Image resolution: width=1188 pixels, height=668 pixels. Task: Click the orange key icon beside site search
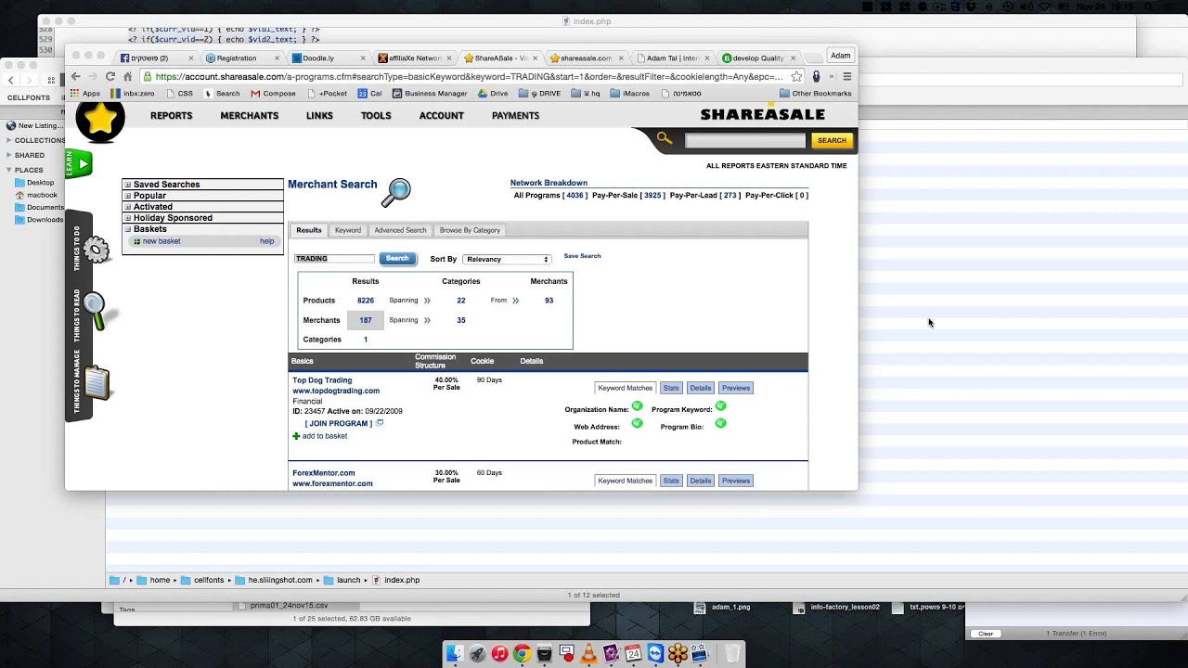(664, 139)
